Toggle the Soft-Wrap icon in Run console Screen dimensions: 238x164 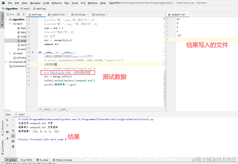point(13,131)
